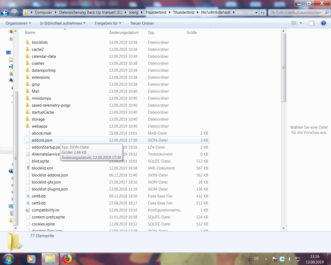Image resolution: width=331 pixels, height=265 pixels.
Task: Click the search field for l9s7u4m9.default
Action: [x=296, y=12]
